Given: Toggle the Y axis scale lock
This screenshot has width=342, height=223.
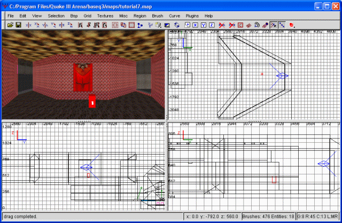Looking at the screenshot, I should (204, 25).
